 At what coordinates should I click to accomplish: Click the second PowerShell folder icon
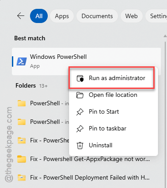[22, 122]
